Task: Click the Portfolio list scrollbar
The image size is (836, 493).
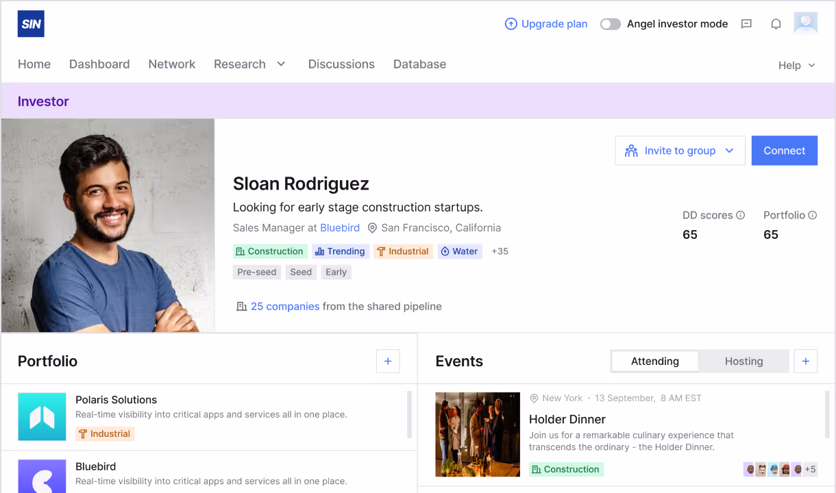Action: pyautogui.click(x=410, y=414)
